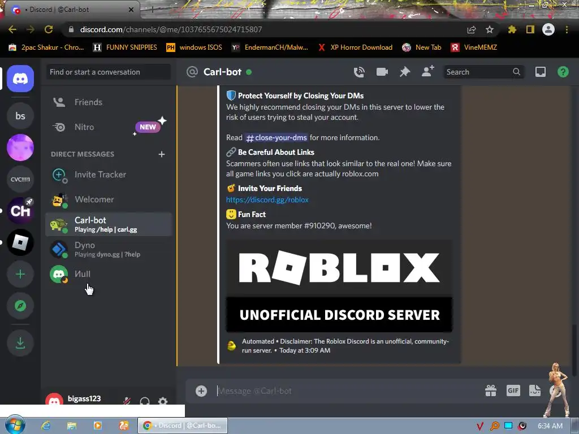The image size is (579, 434).
Task: Add friends to DM icon
Action: tap(427, 71)
